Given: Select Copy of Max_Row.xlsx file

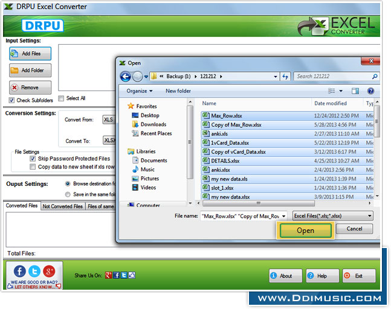Looking at the screenshot, I should [287, 125].
